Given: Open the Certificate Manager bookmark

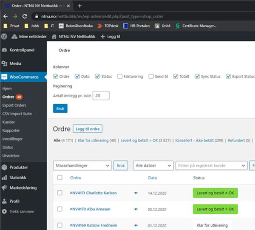Looking at the screenshot, I should coord(196,26).
